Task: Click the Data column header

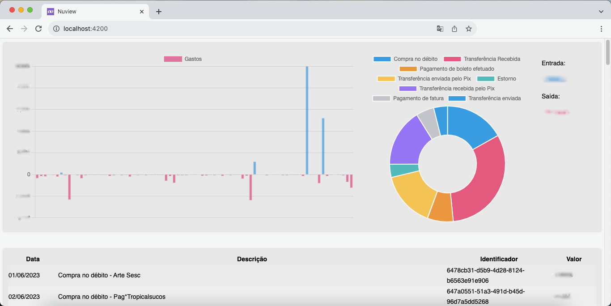Action: pos(33,259)
